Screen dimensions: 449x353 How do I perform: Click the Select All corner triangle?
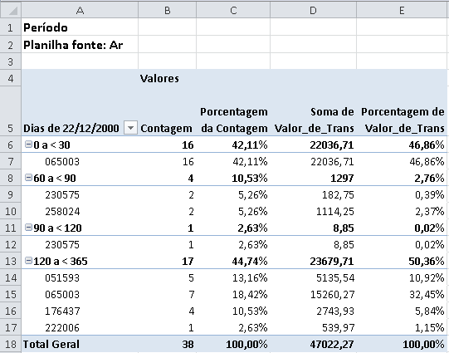pyautogui.click(x=11, y=10)
